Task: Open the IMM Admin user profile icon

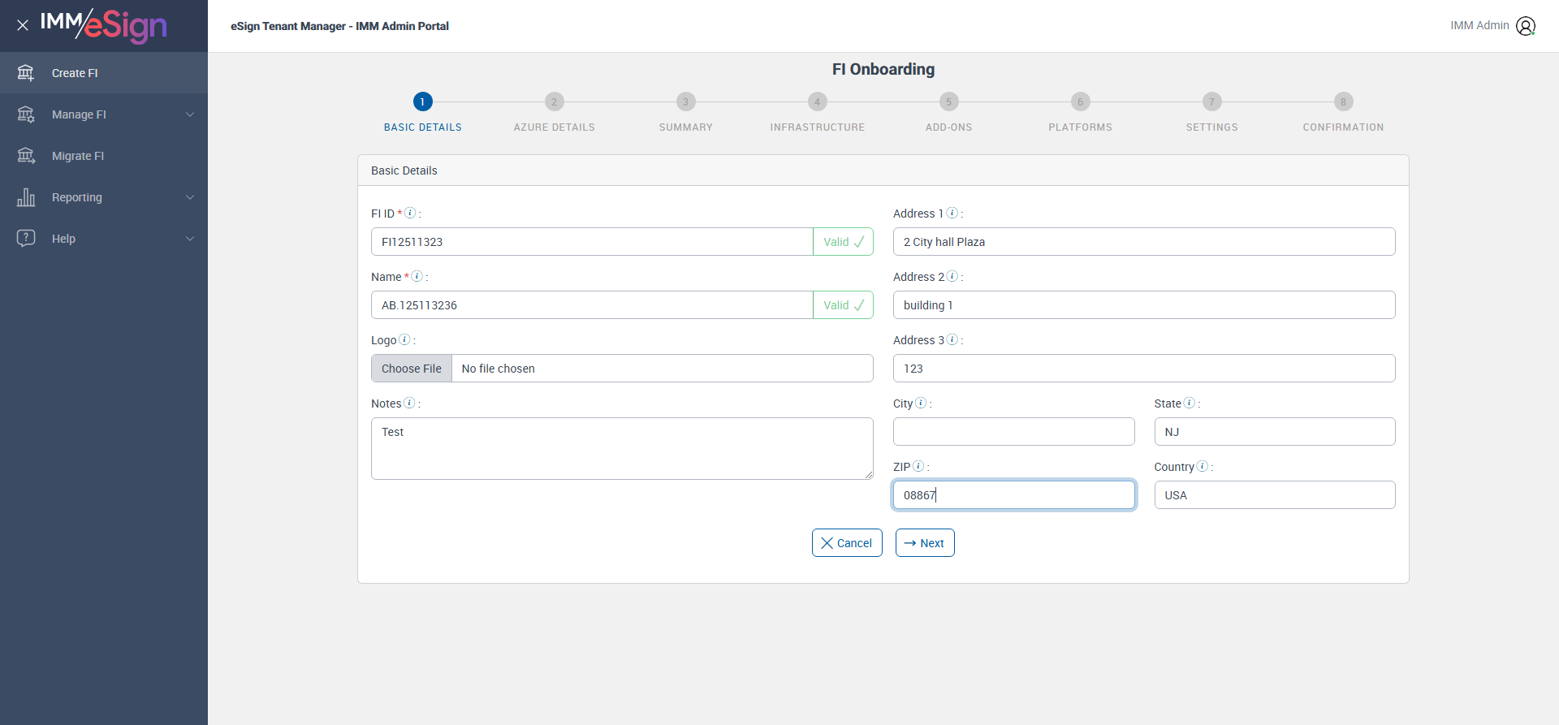Action: (x=1526, y=26)
